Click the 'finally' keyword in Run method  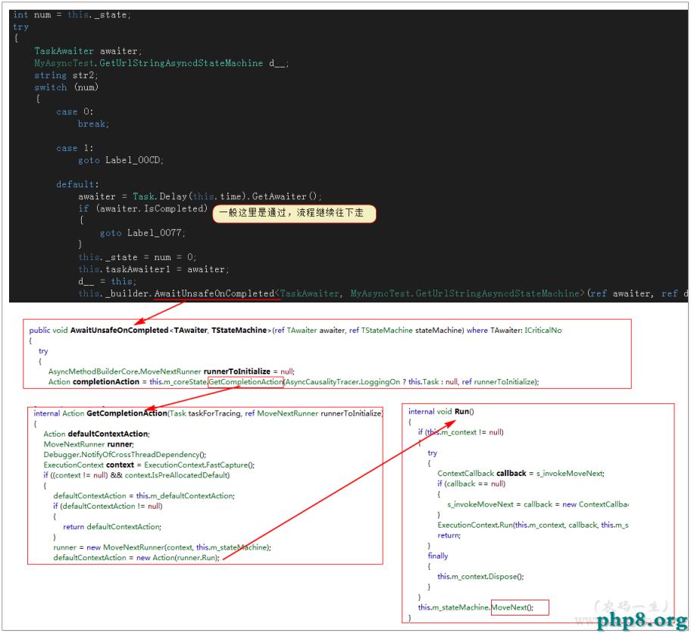[438, 556]
